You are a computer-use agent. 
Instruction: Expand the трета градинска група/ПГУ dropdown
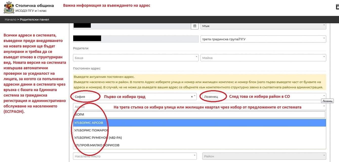click(263, 39)
